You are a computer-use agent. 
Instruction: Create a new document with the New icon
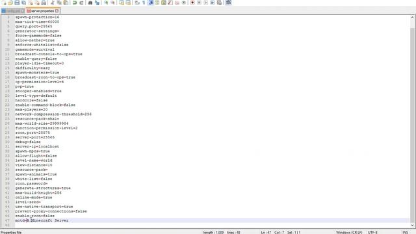4,3
